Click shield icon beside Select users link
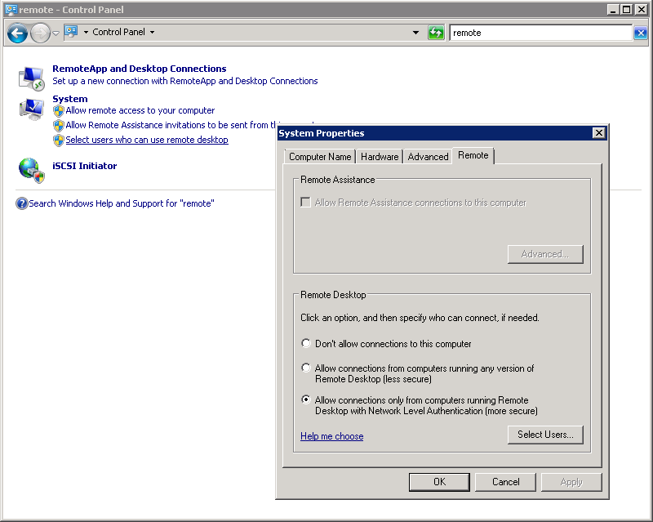 59,140
